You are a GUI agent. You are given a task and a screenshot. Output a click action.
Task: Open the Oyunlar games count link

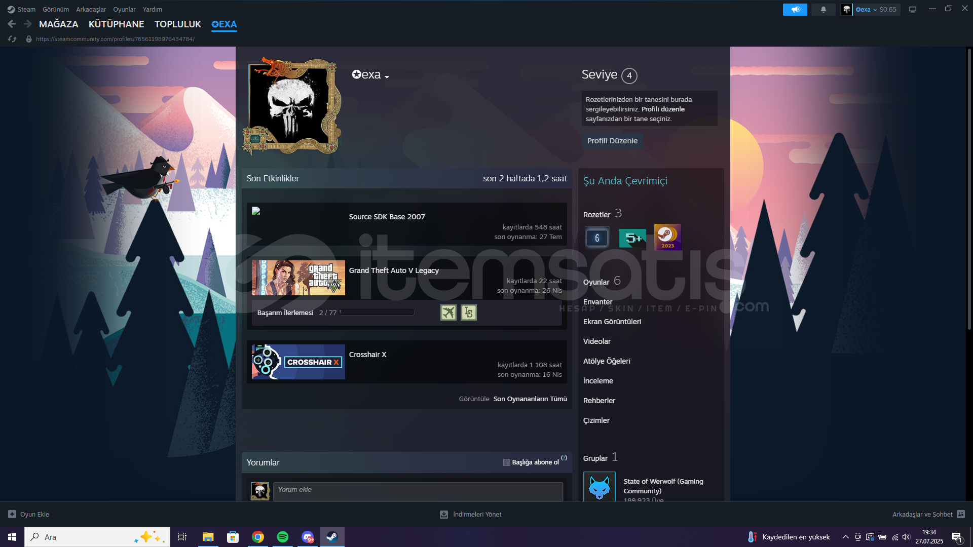click(x=602, y=281)
